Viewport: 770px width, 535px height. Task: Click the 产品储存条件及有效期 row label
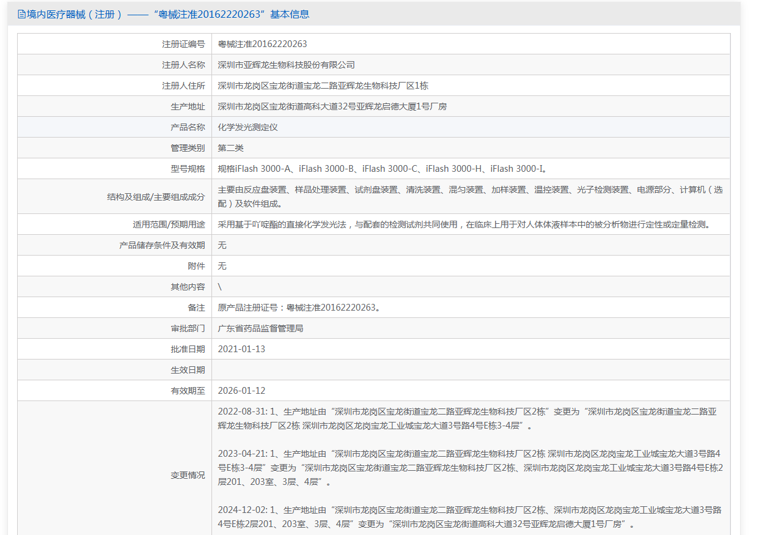click(162, 245)
